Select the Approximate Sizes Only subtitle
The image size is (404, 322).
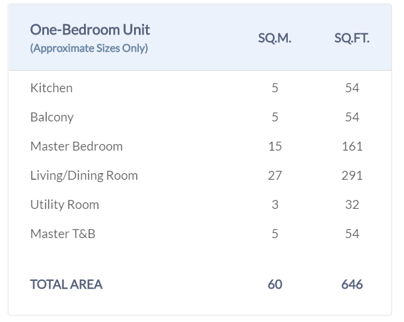click(x=89, y=48)
